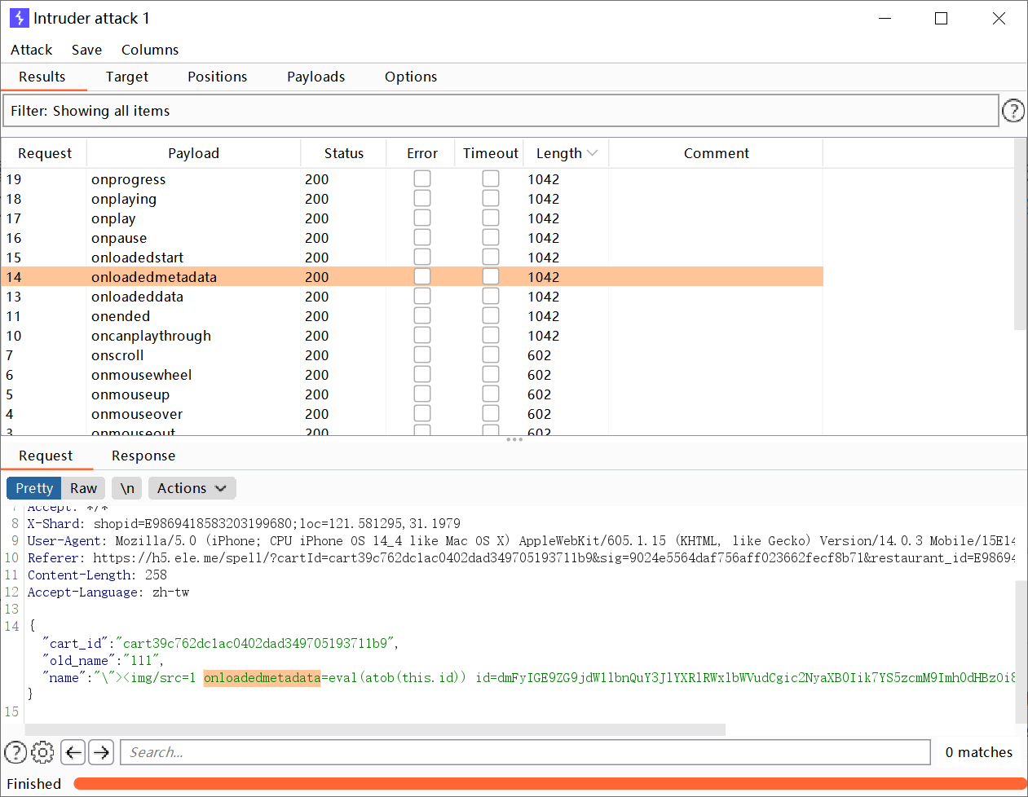Switch to the Options tab
Image resolution: width=1028 pixels, height=797 pixels.
coord(411,77)
